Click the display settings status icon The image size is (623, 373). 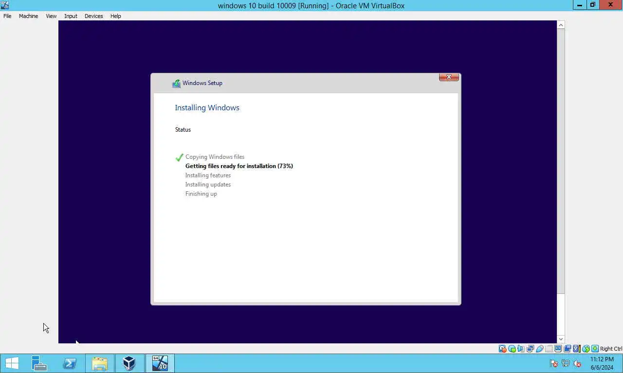[558, 349]
